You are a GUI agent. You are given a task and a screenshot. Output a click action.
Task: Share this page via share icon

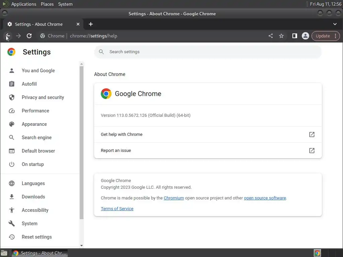point(271,36)
